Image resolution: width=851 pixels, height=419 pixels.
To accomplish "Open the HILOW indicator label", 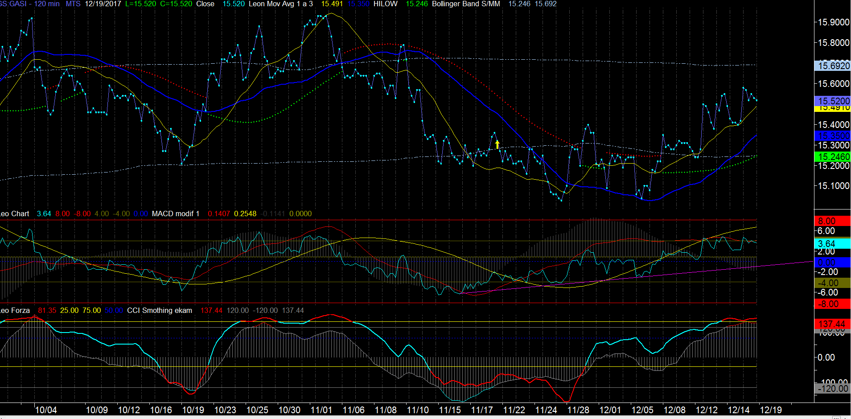I will [386, 4].
